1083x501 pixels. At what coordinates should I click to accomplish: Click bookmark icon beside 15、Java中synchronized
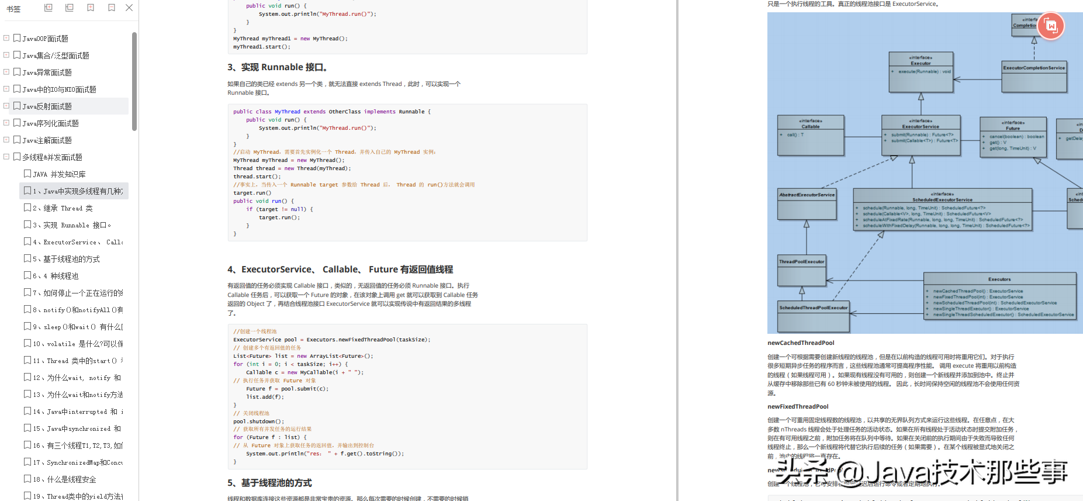pos(27,428)
